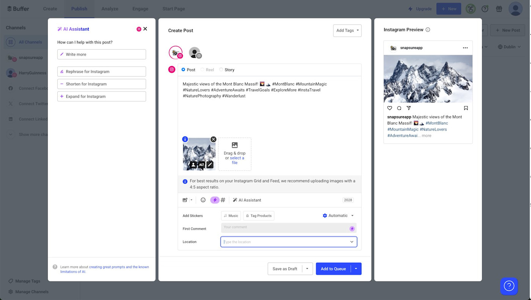Open the question mark help menu
The width and height of the screenshot is (531, 300).
click(485, 9)
